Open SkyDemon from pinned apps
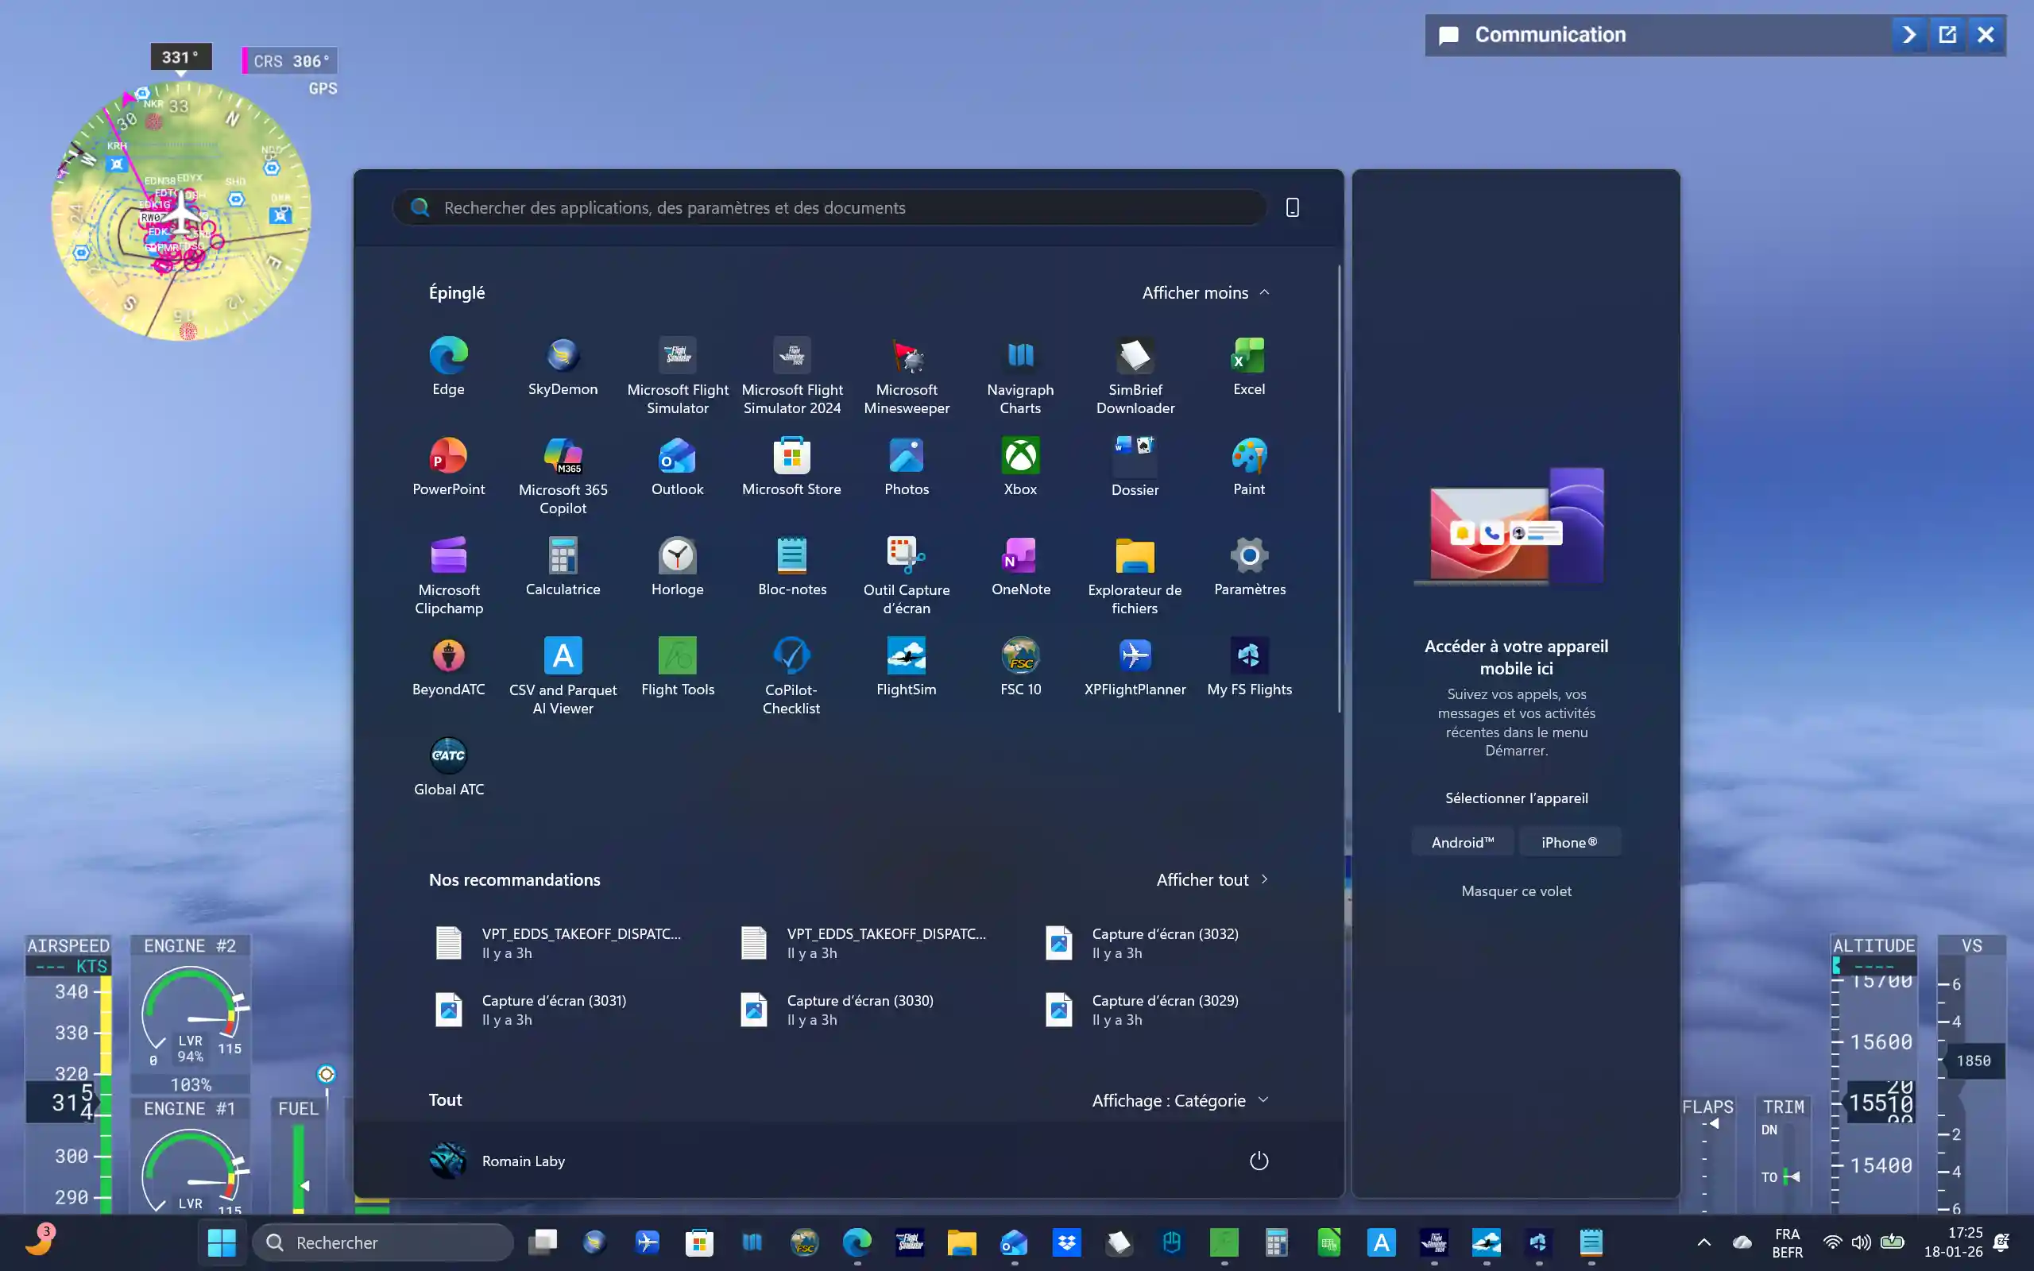The width and height of the screenshot is (2034, 1271). [563, 368]
